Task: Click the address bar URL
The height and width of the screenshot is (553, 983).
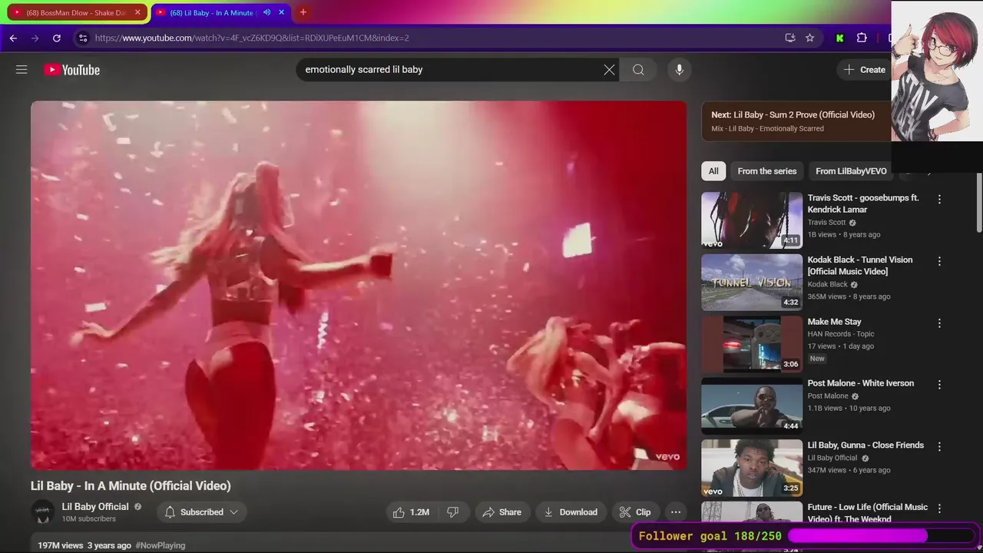Action: (x=252, y=38)
